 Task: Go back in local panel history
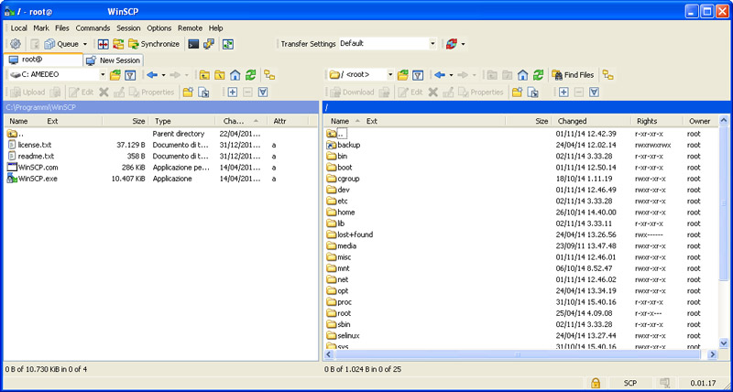(x=152, y=75)
